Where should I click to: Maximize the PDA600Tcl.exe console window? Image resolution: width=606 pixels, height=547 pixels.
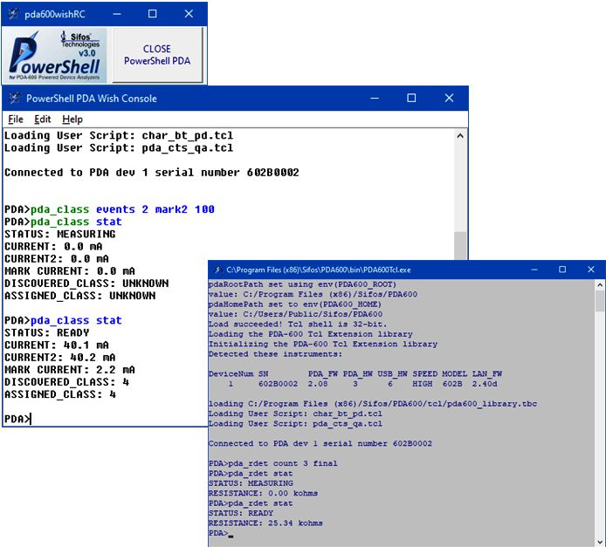(562, 270)
